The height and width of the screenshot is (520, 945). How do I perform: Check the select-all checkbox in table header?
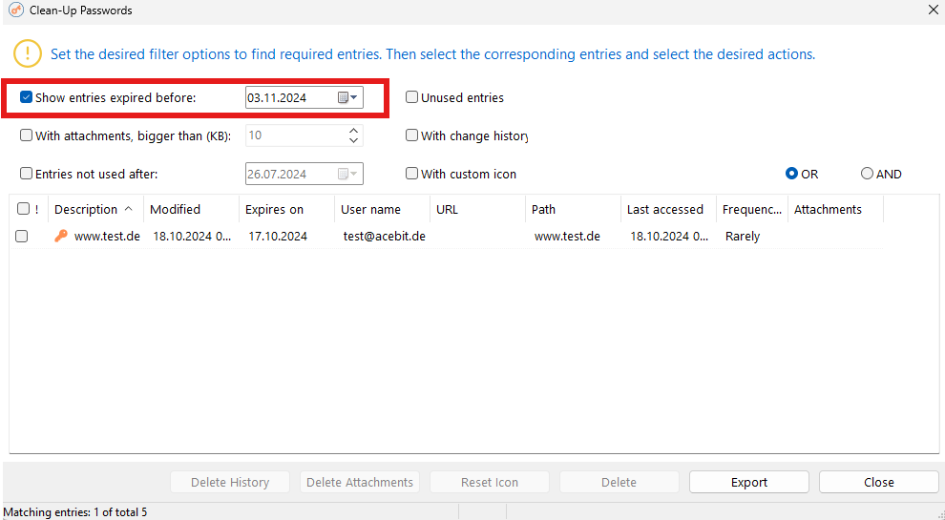tap(24, 209)
